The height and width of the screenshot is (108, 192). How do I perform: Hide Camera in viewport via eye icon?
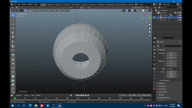tap(178, 15)
